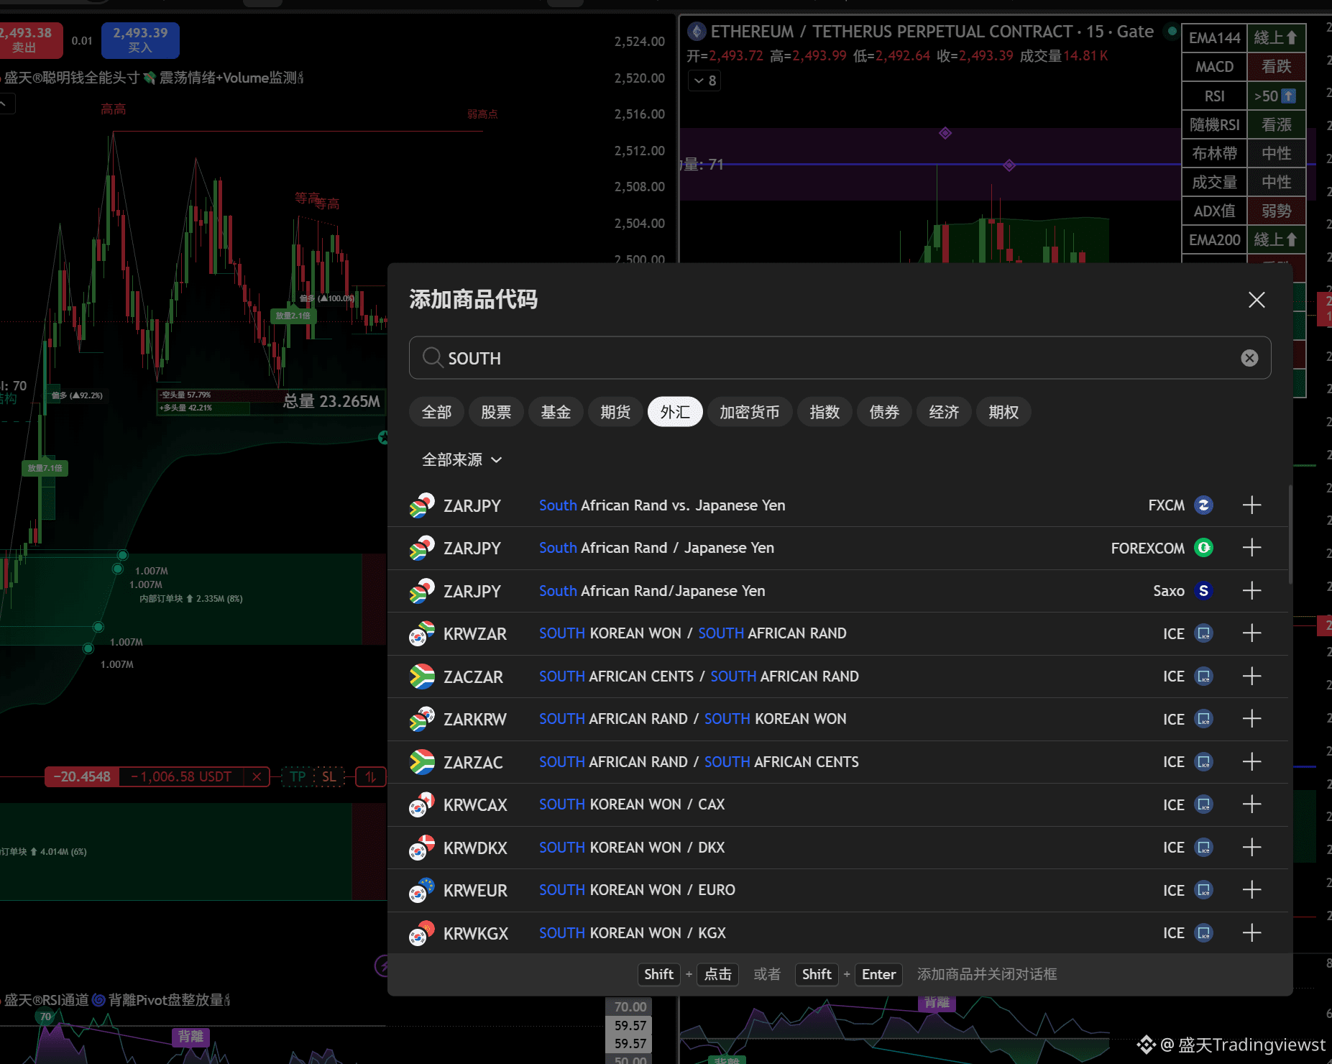
Task: Click the 0.01 spread value
Action: point(82,40)
